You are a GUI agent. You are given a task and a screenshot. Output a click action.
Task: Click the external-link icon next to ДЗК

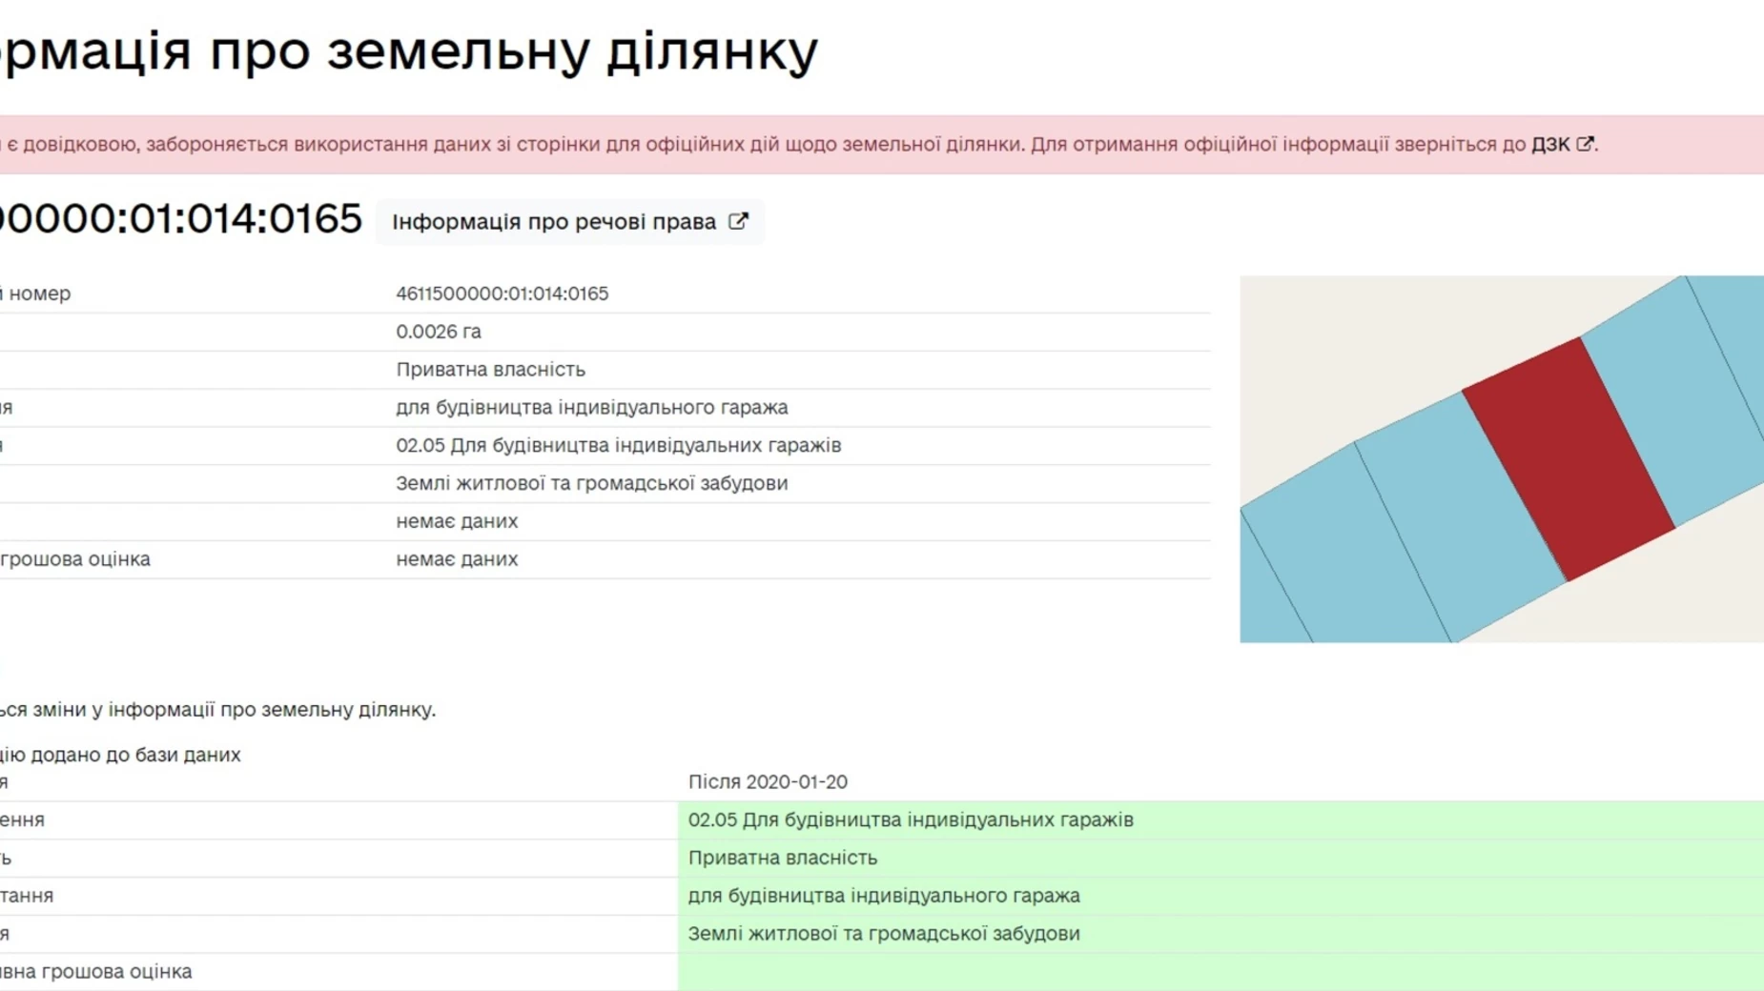tap(1585, 144)
